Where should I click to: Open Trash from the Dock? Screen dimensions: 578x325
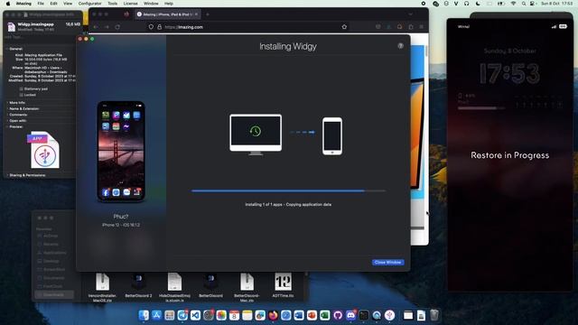pyautogui.click(x=434, y=315)
